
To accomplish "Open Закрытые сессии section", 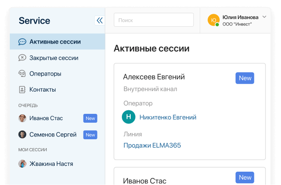I will tap(54, 58).
